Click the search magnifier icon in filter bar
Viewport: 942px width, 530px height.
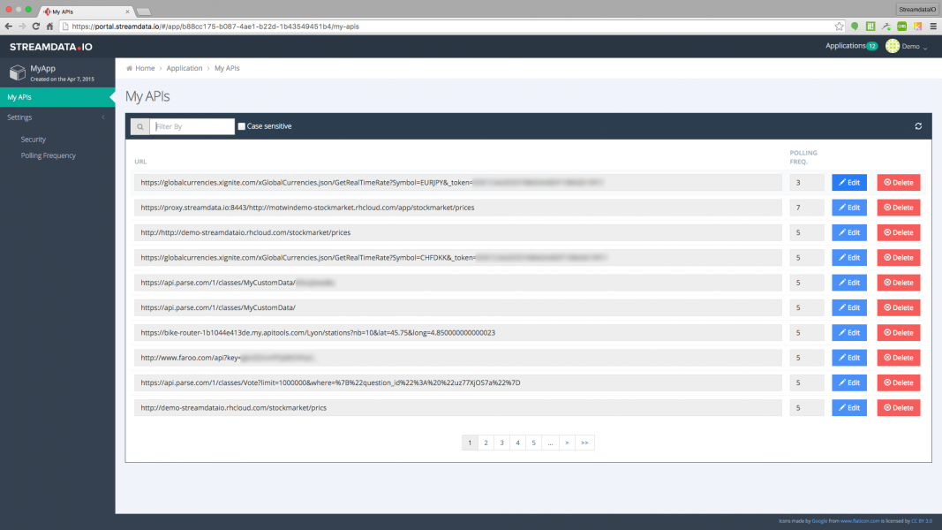(140, 126)
